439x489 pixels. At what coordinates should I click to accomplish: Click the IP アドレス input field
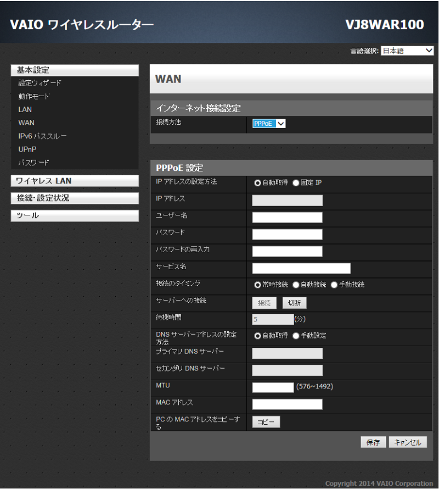pyautogui.click(x=287, y=200)
